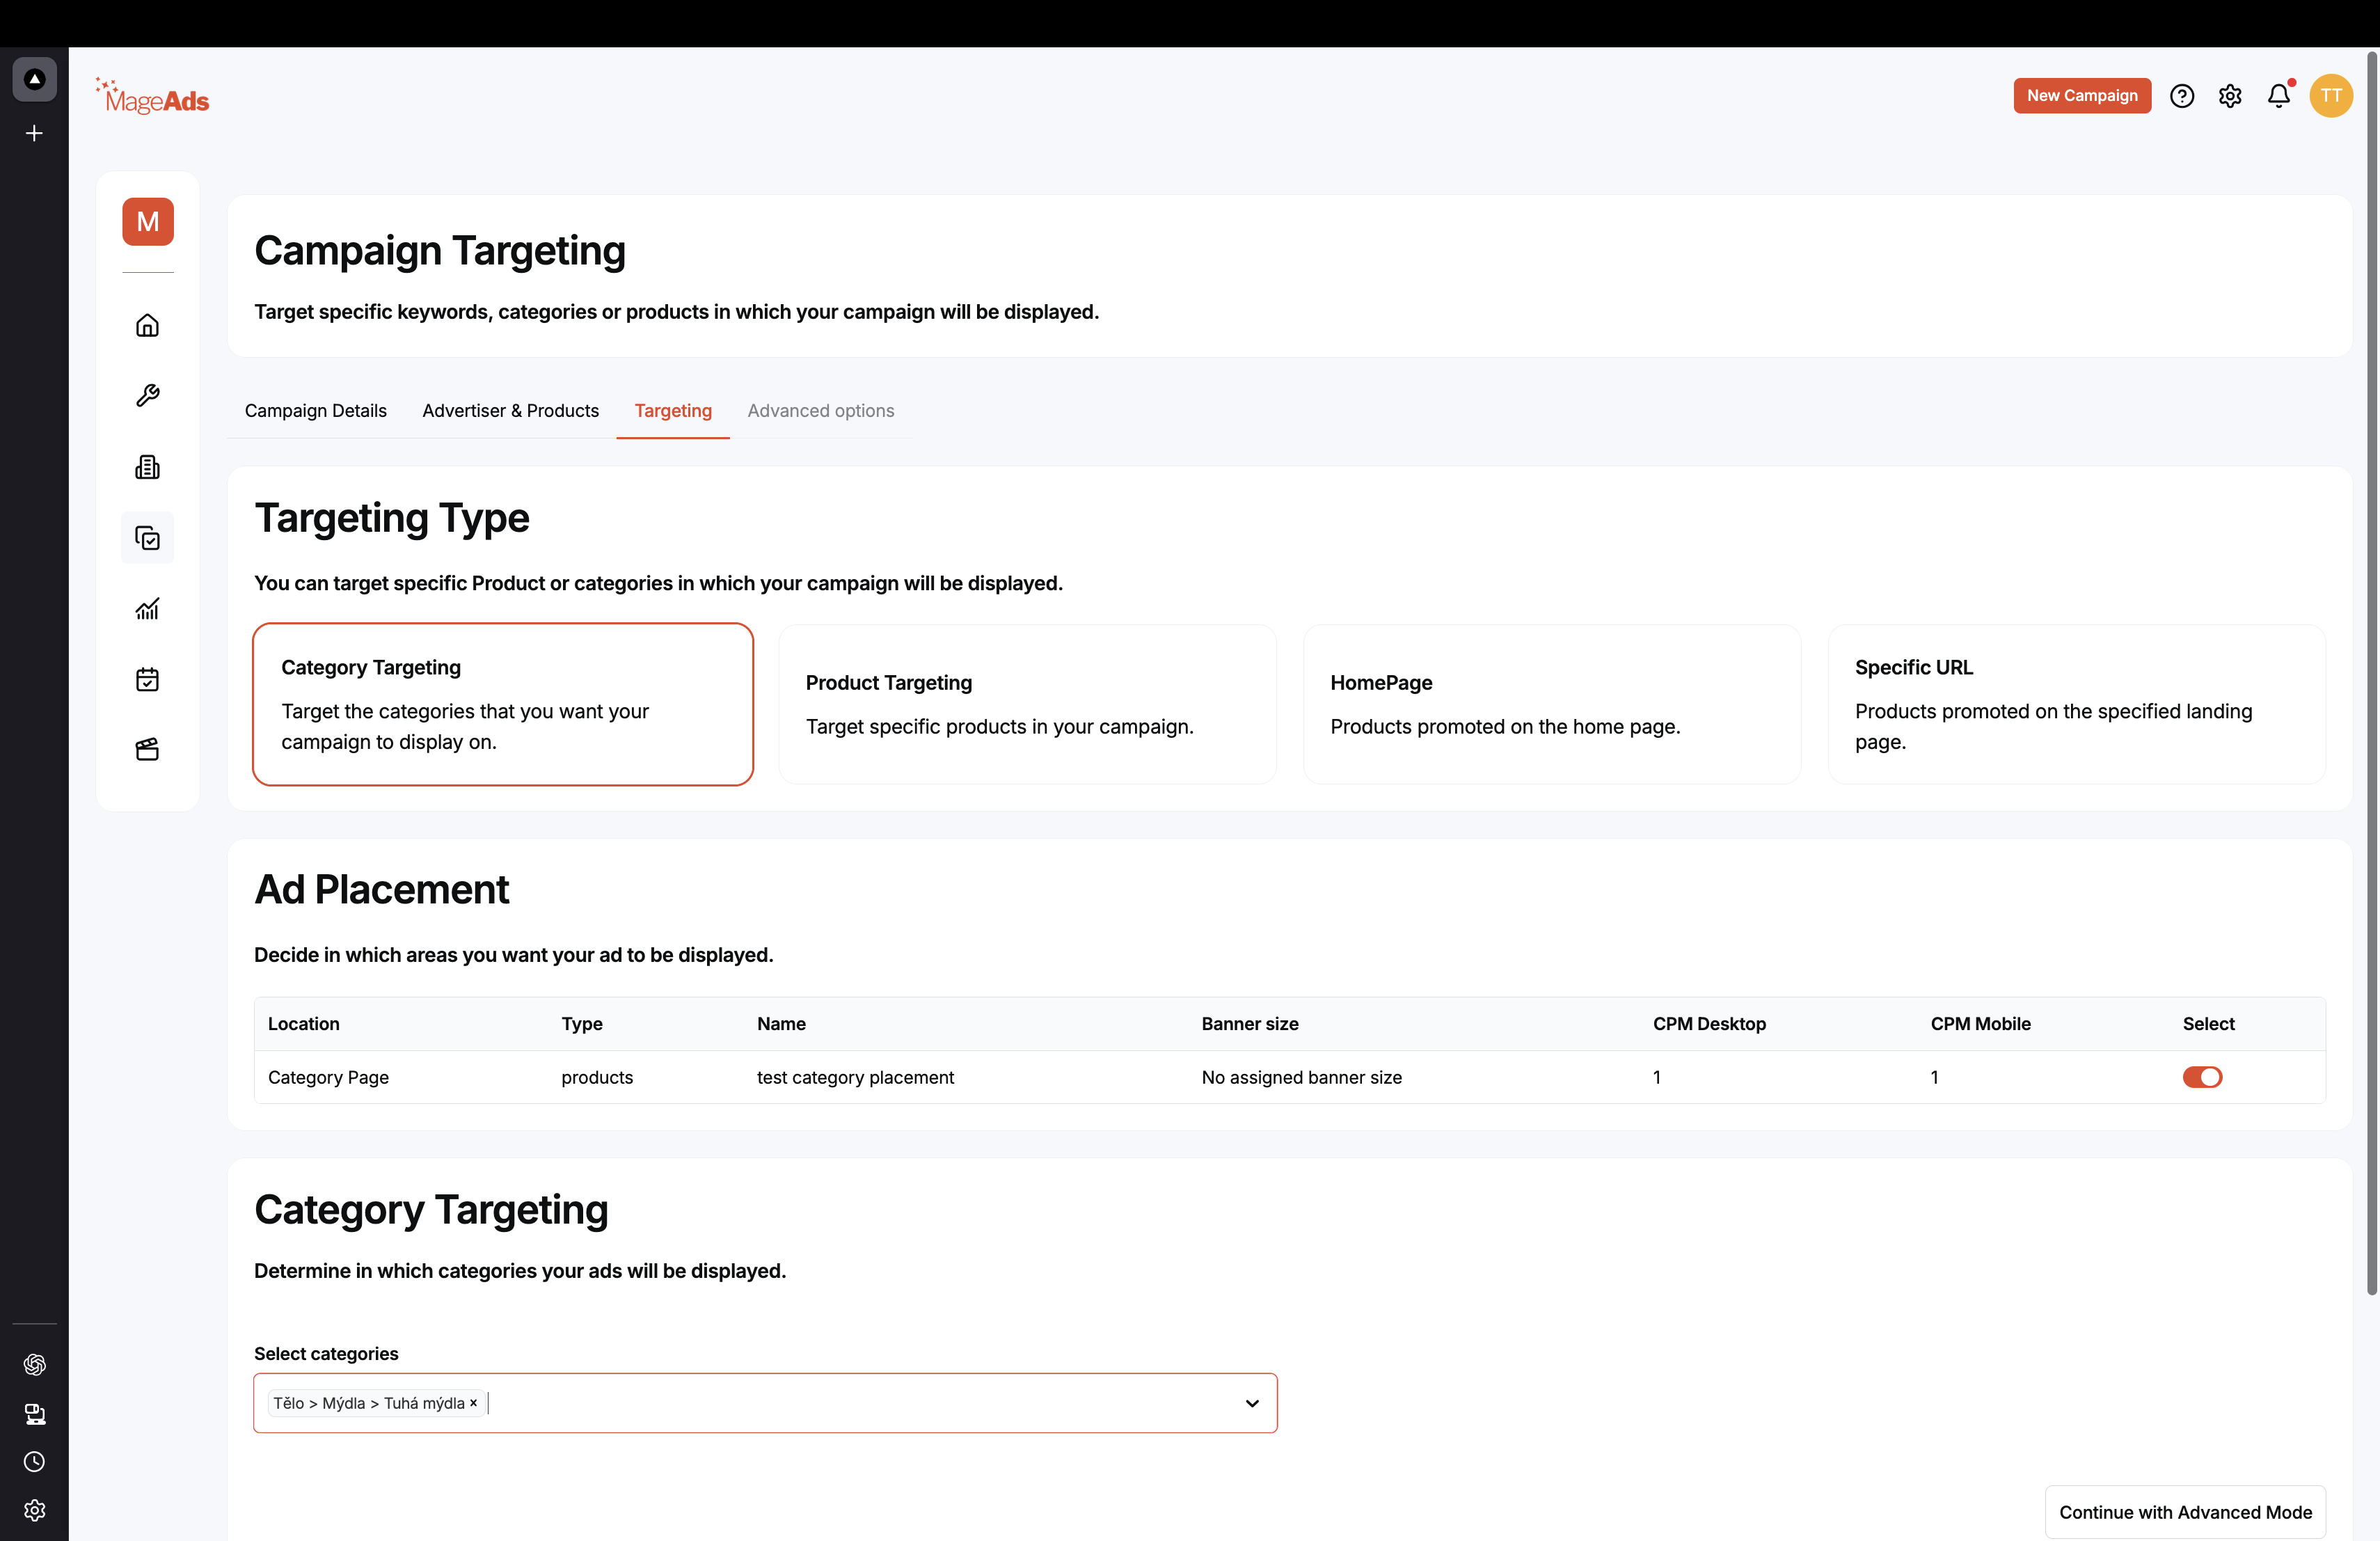This screenshot has width=2380, height=1541.
Task: Click the devices icon in left dock
Action: point(34,1414)
